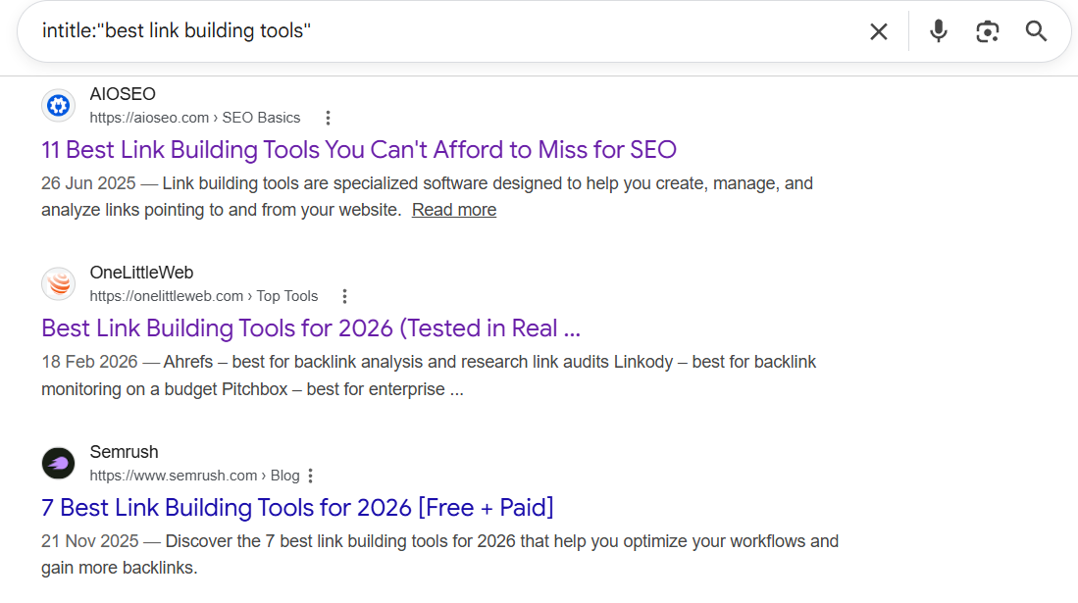Viewport: 1078px width, 603px height.
Task: Click the 'Read more' link in AIOSEO snippet
Action: point(454,210)
